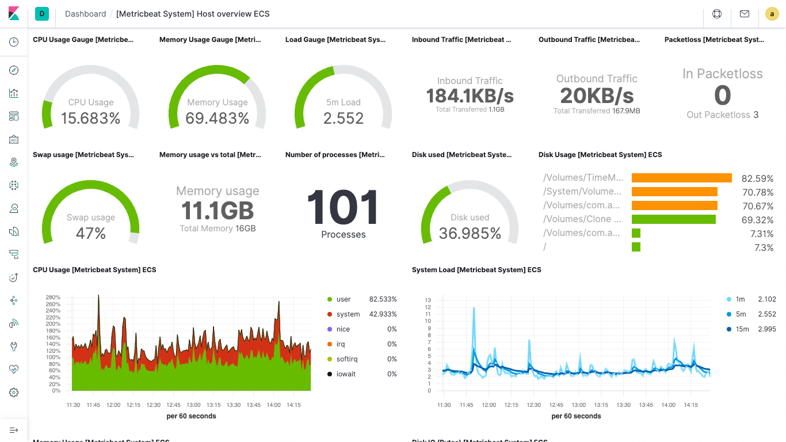This screenshot has height=442, width=786.
Task: Click the Kibana logo
Action: (14, 14)
